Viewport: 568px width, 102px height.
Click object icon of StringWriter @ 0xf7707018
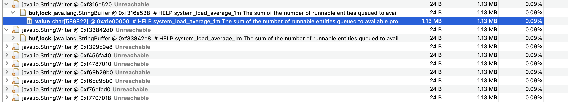pos(16,98)
